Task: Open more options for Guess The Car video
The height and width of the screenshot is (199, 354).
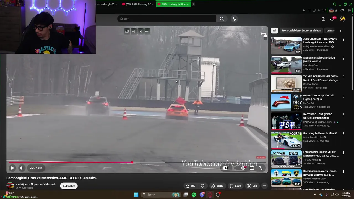Action: click(x=343, y=96)
